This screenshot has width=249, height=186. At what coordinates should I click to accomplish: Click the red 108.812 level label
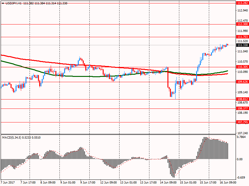(242, 99)
